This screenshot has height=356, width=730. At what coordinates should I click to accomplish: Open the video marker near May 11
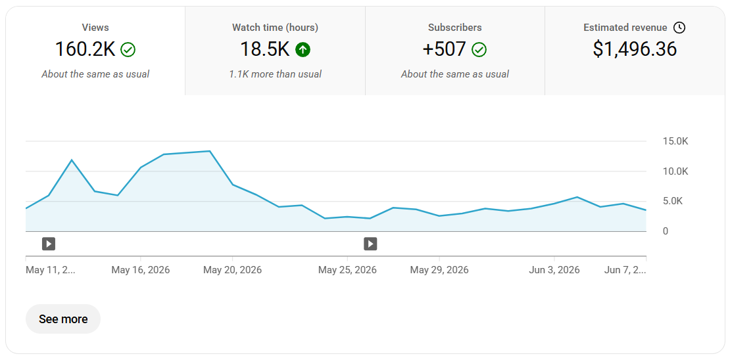[x=49, y=244]
